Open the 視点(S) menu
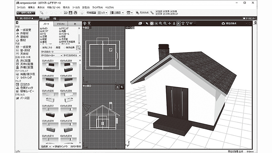Screen dimensions: 272x153 66,7
